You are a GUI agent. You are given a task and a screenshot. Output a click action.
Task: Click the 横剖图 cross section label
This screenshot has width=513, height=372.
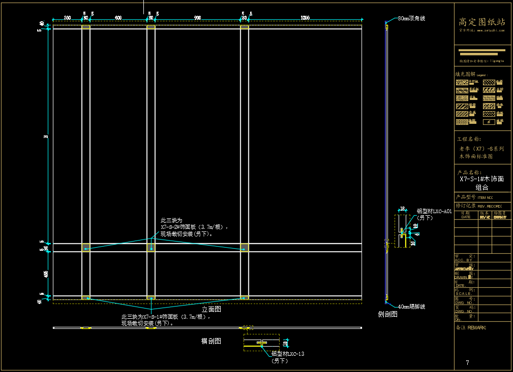tap(211, 341)
